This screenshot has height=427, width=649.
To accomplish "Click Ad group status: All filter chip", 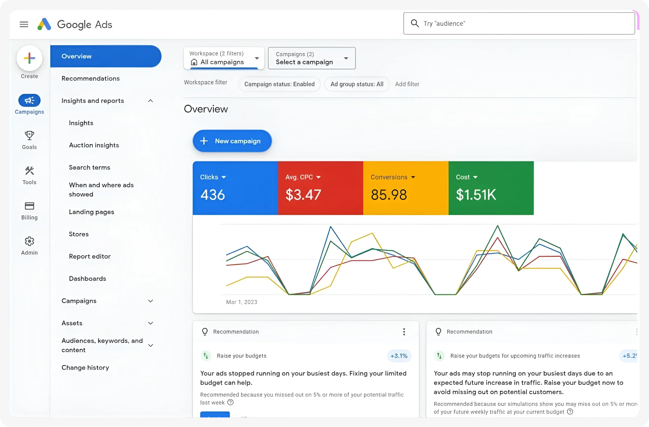I will (357, 84).
